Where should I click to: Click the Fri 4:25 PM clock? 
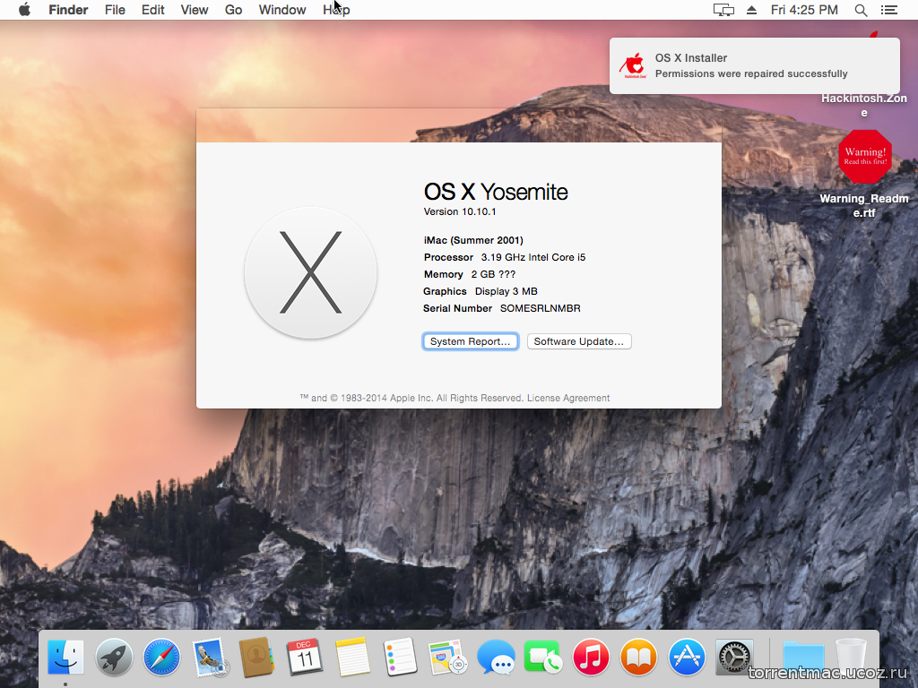tap(804, 10)
